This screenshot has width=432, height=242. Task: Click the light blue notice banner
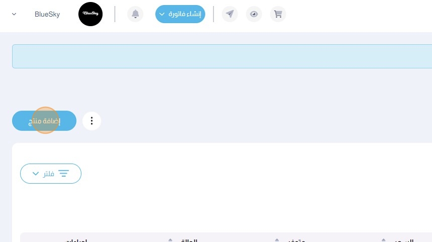point(222,56)
